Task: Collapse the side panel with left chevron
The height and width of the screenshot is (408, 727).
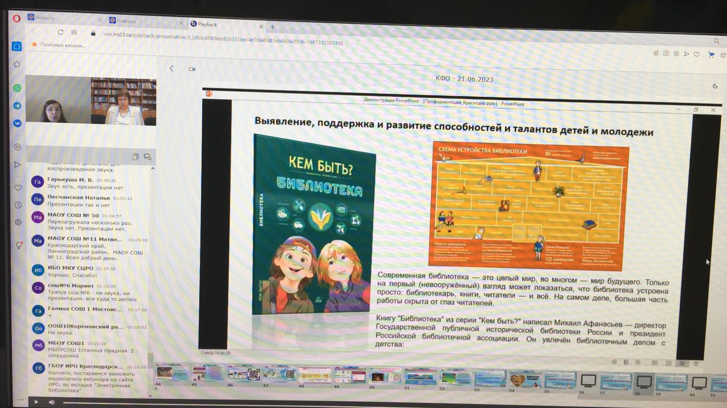Action: (x=172, y=69)
